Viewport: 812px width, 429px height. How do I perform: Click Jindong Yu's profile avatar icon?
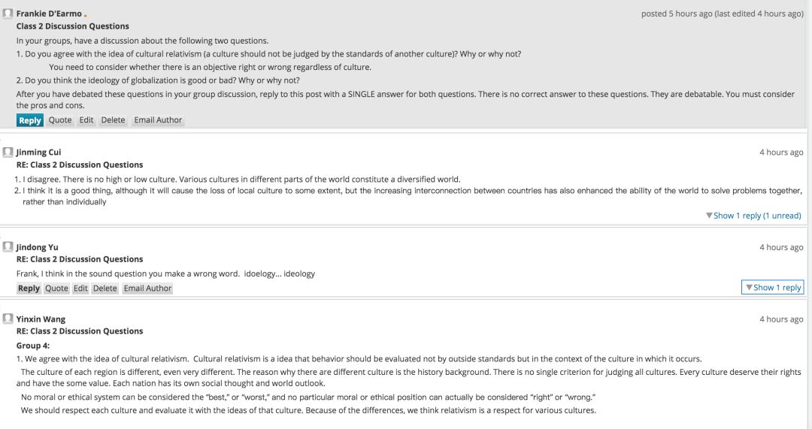point(8,247)
